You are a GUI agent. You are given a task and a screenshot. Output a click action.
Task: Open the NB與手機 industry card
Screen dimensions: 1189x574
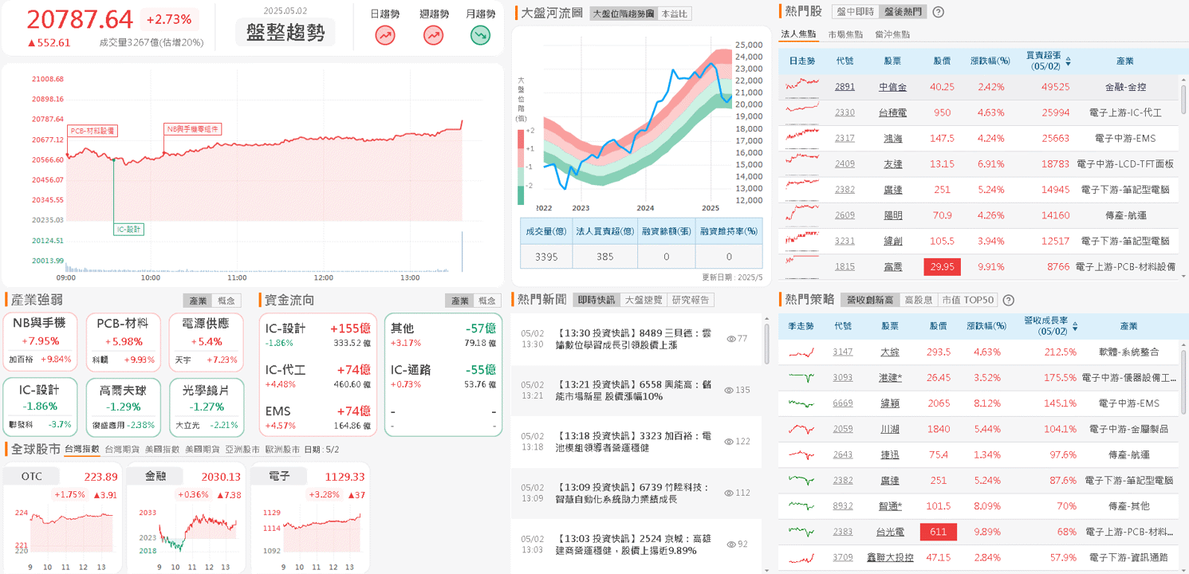click(40, 340)
